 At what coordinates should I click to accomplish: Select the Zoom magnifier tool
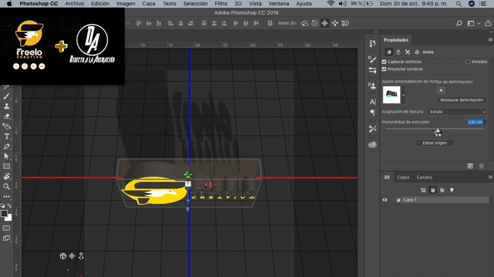point(7,186)
